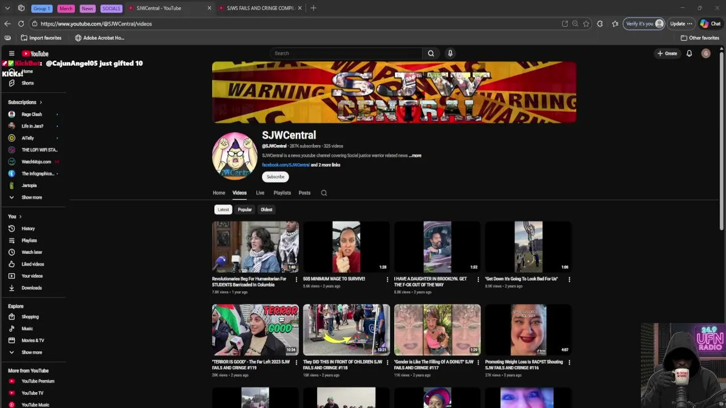
Task: Open the News tab group
Action: point(87,8)
